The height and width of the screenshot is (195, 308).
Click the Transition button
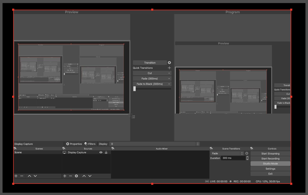point(150,63)
